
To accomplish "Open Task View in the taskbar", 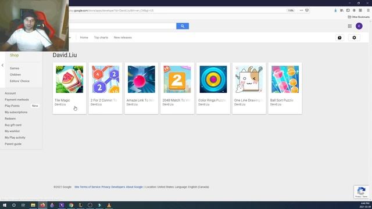I will (x=23, y=205).
